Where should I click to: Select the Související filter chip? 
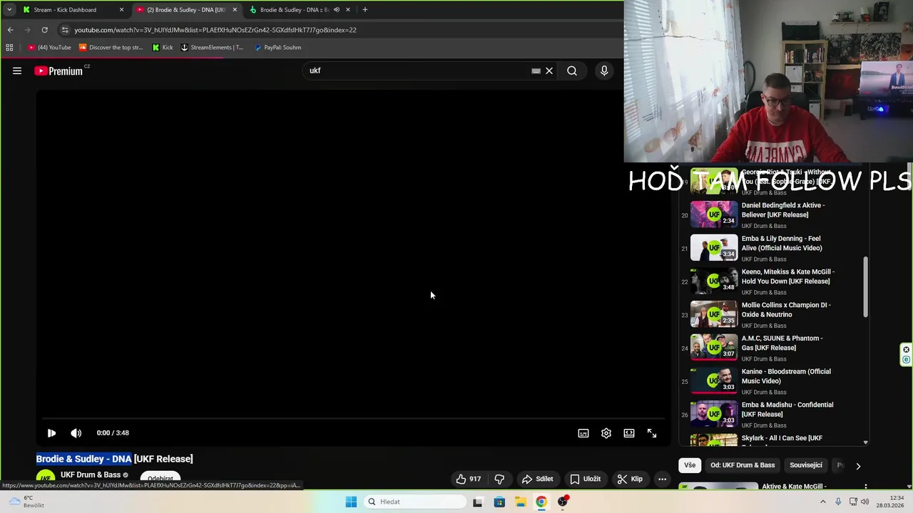(806, 465)
